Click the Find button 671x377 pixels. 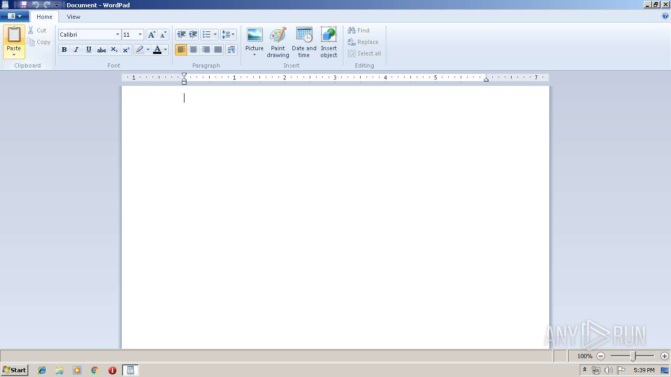[x=359, y=30]
